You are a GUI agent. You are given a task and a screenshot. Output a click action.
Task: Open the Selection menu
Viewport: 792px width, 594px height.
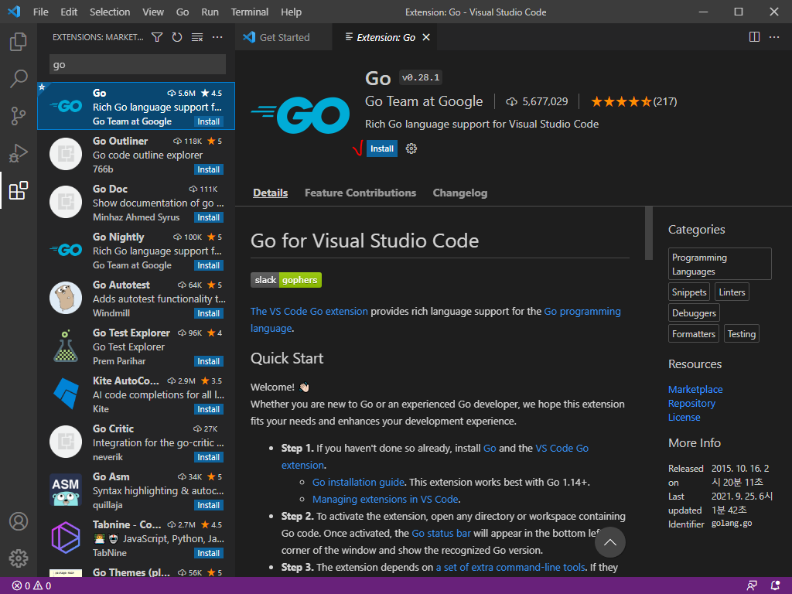coord(110,12)
